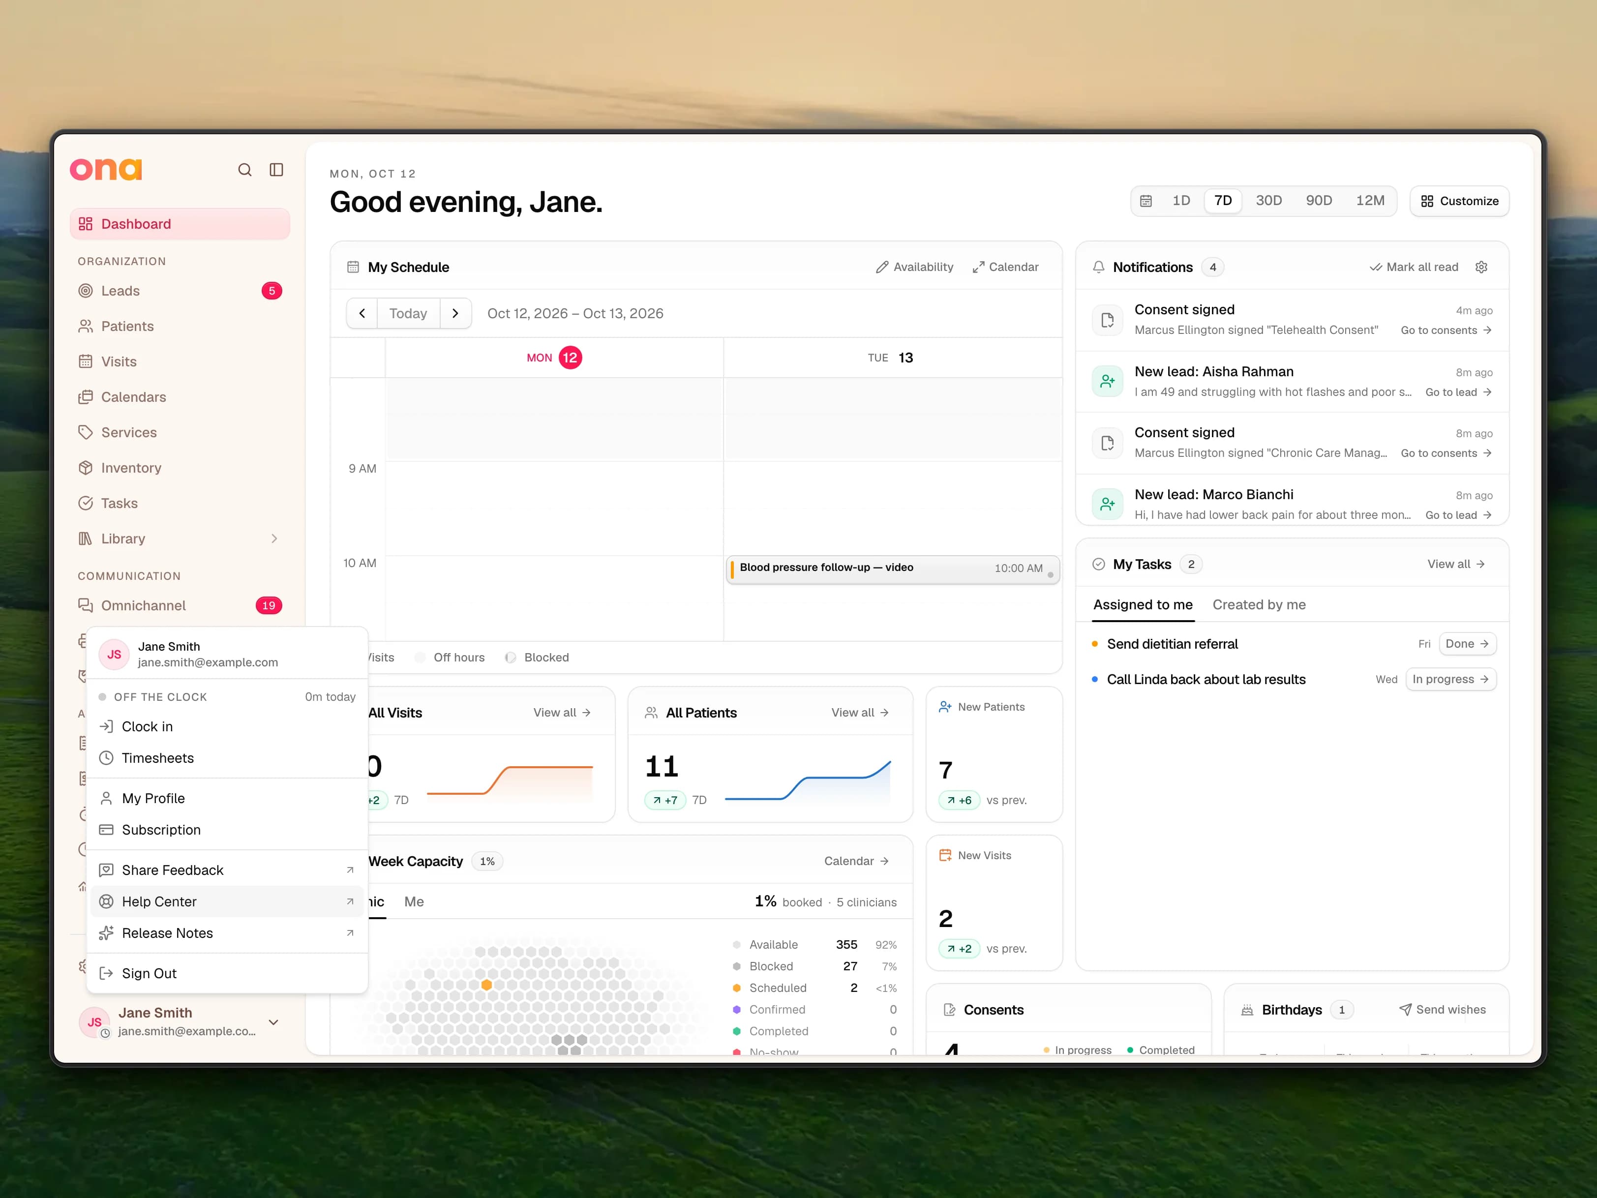The height and width of the screenshot is (1198, 1597).
Task: Open Share Feedback from user menu
Action: pos(227,870)
